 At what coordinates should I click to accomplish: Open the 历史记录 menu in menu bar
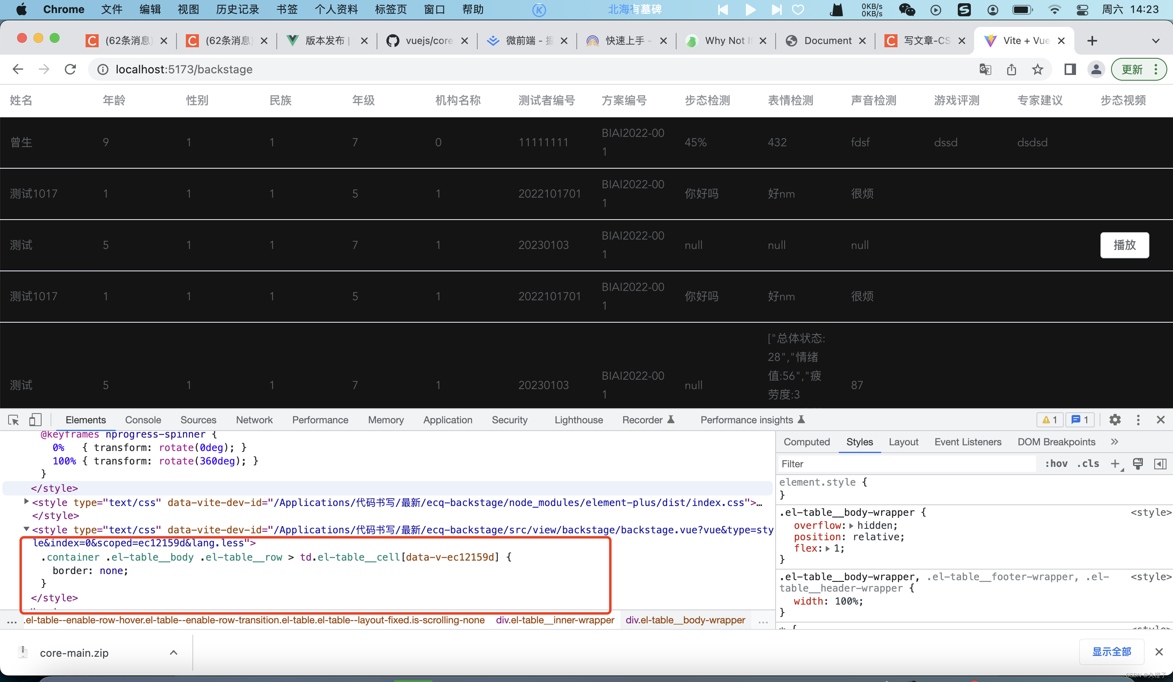[x=237, y=9]
